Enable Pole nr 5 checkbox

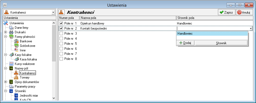coord(61,43)
